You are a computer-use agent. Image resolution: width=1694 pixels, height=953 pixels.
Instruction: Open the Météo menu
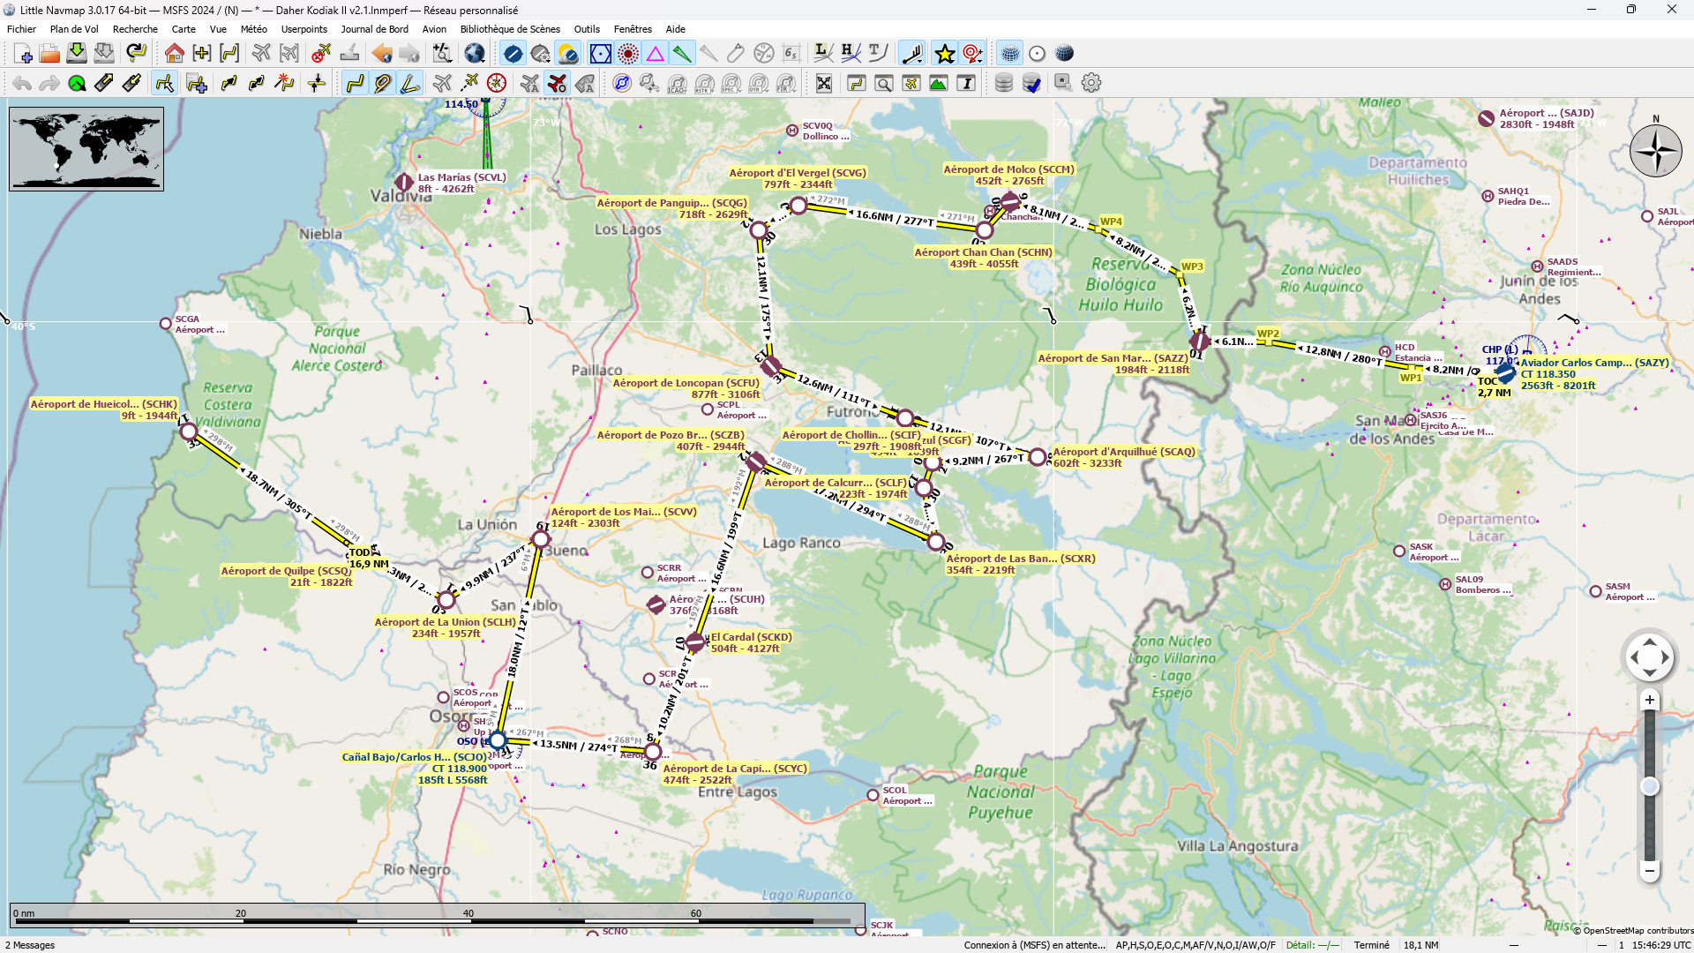pyautogui.click(x=253, y=29)
